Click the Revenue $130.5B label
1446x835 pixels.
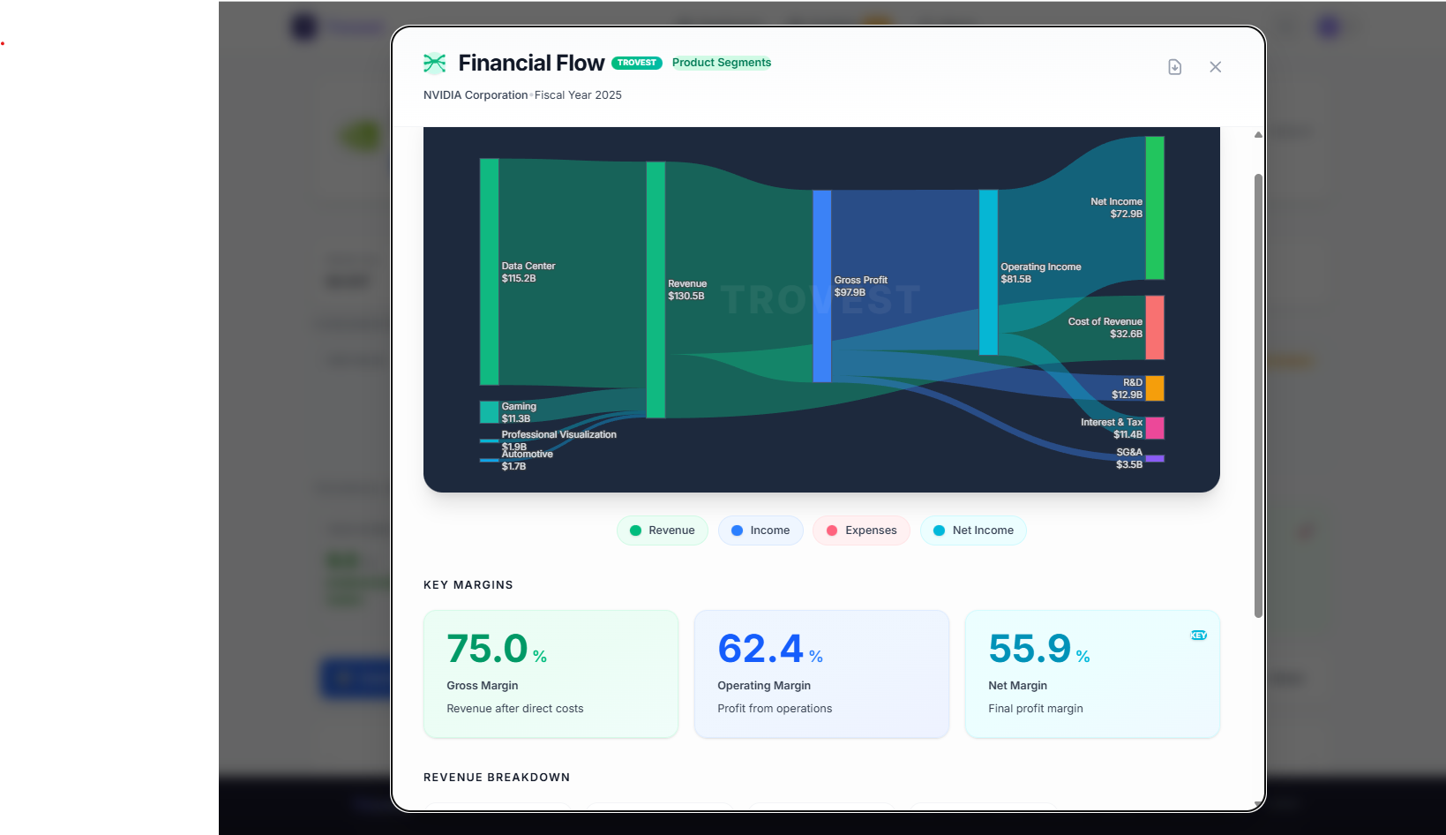[687, 290]
